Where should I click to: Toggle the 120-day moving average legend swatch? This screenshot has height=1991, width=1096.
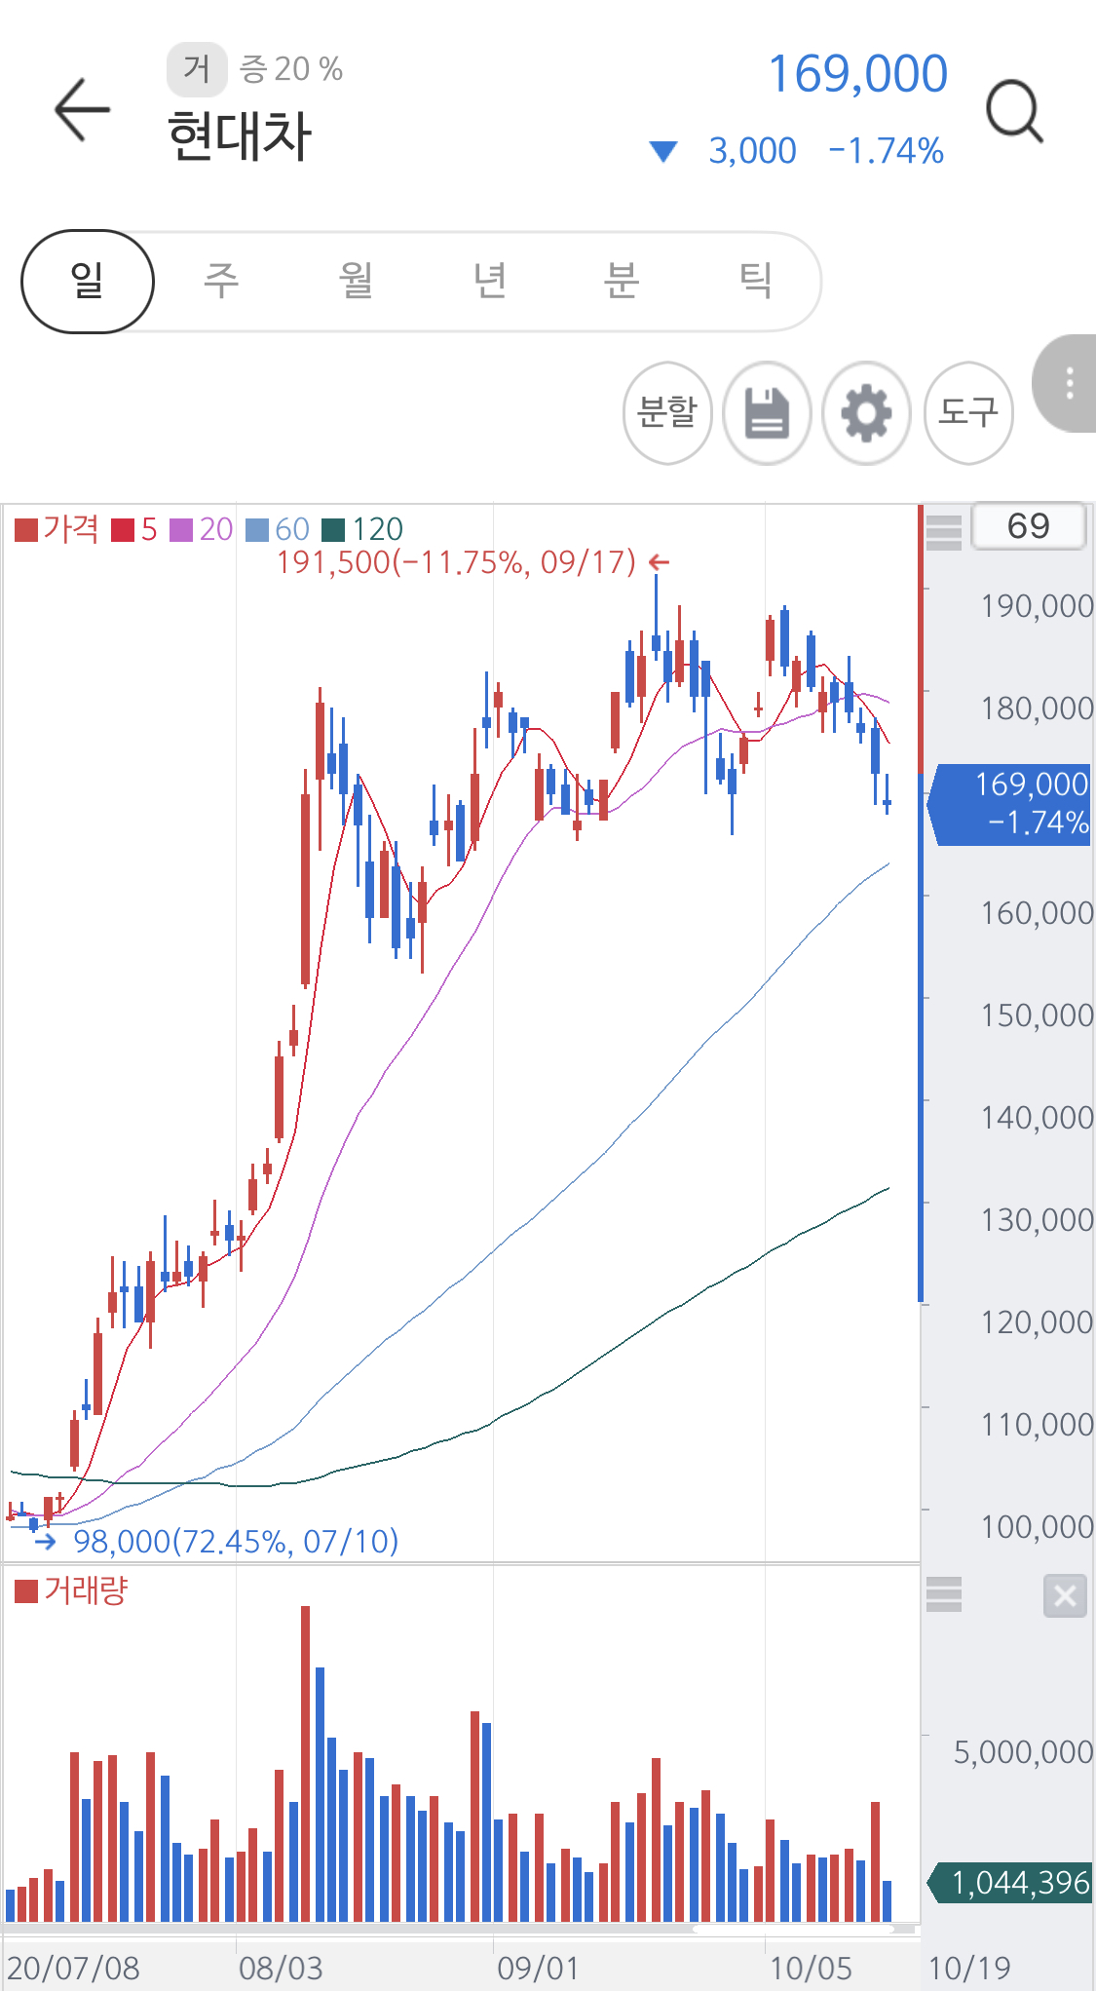(333, 530)
